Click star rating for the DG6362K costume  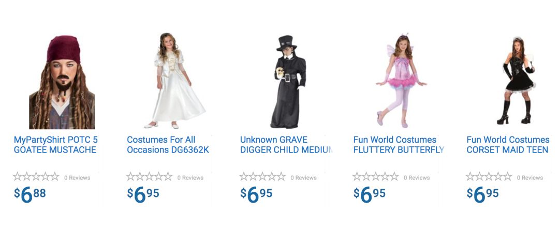[x=149, y=177]
